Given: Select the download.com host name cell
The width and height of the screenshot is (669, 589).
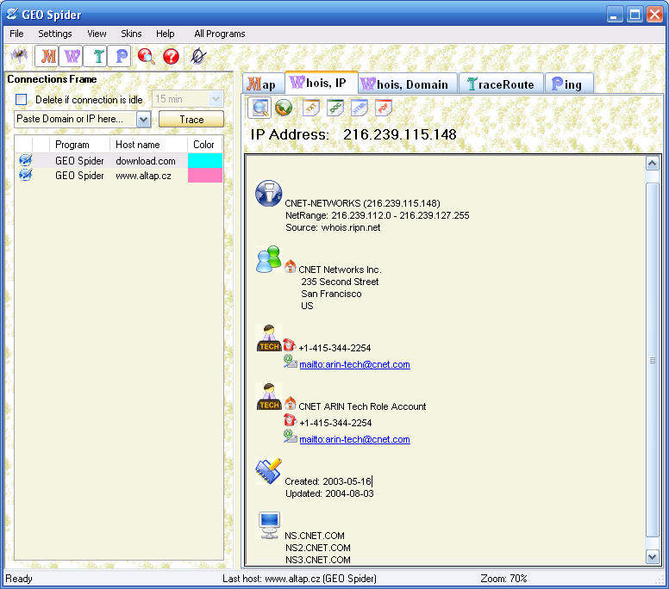Looking at the screenshot, I should click(x=146, y=161).
